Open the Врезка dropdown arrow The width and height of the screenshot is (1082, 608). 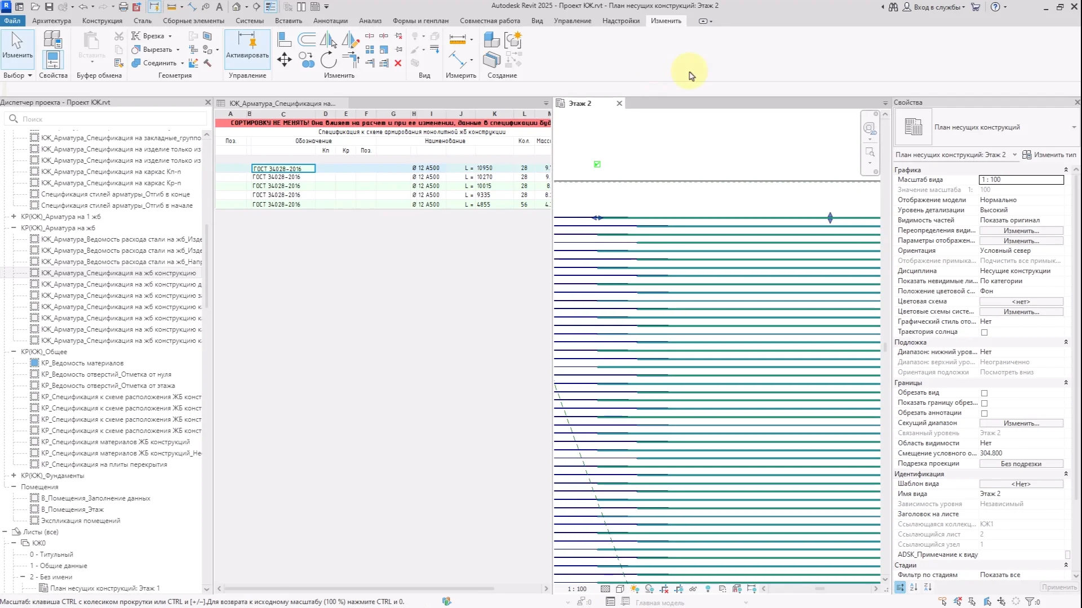pos(170,36)
